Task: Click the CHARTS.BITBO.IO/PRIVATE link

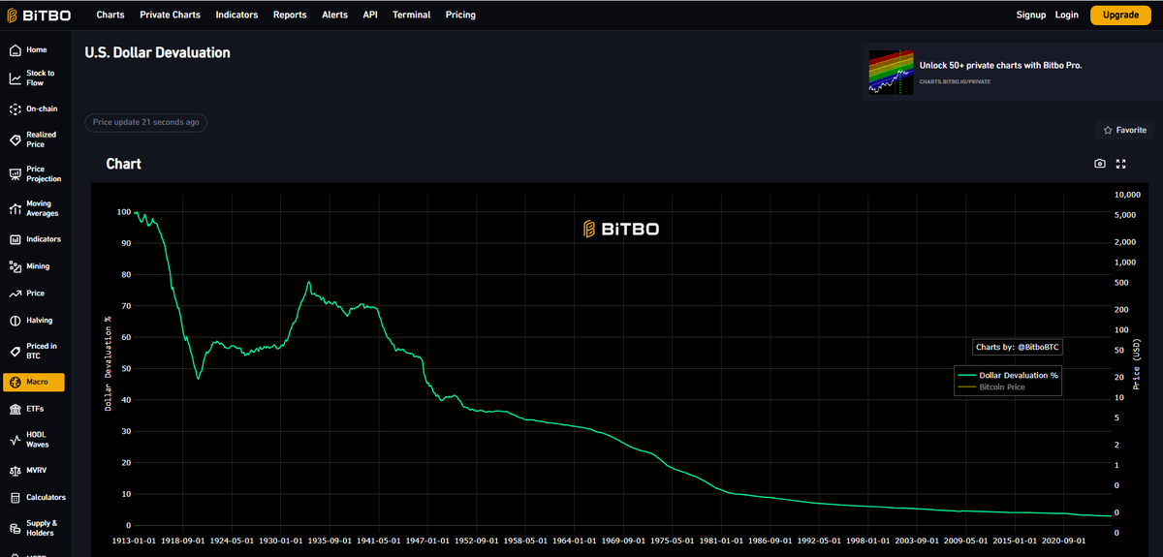Action: (956, 81)
